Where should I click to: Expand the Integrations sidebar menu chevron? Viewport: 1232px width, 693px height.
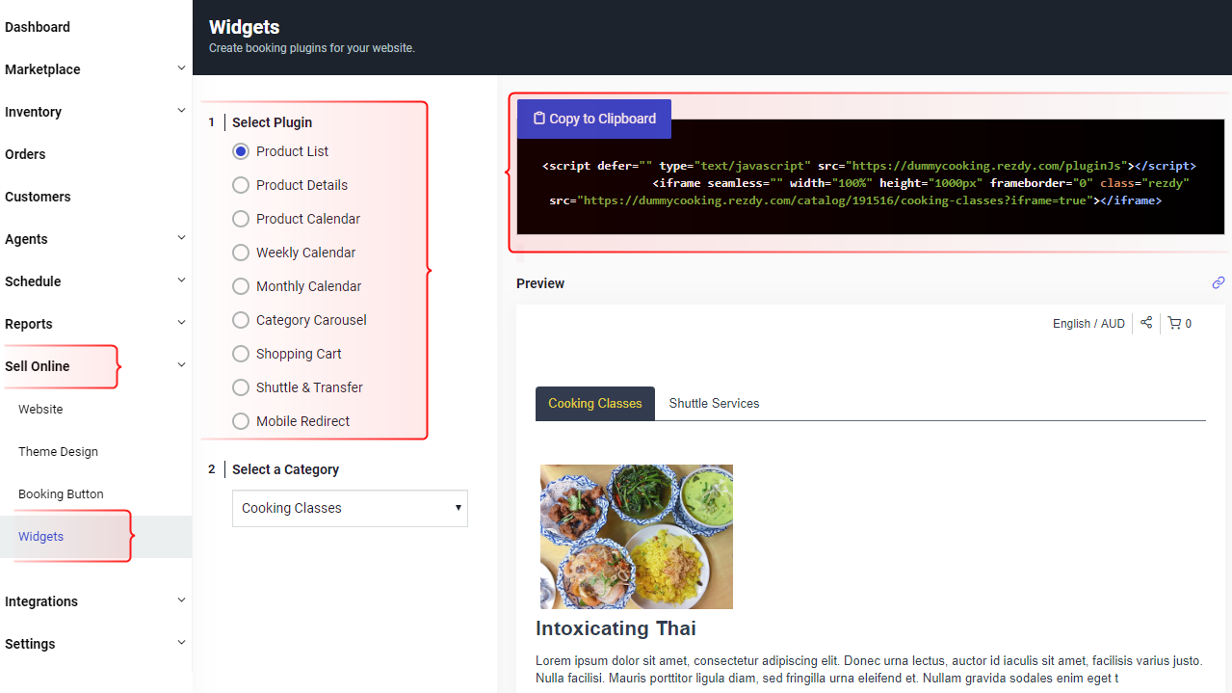[181, 600]
